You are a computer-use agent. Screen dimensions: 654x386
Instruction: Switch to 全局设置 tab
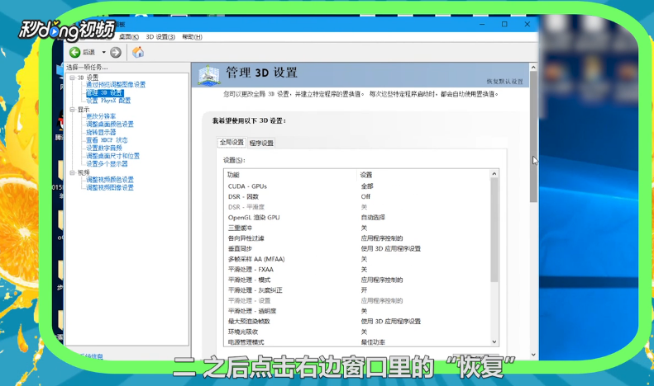point(232,142)
